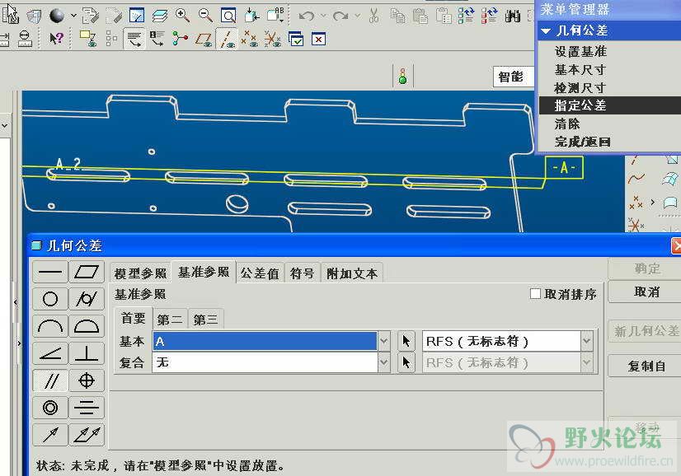681x476 pixels.
Task: Click the 复制自 button
Action: coord(646,366)
